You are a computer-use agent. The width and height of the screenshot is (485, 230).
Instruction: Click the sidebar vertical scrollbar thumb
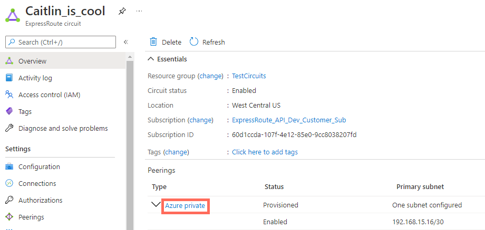click(x=130, y=145)
